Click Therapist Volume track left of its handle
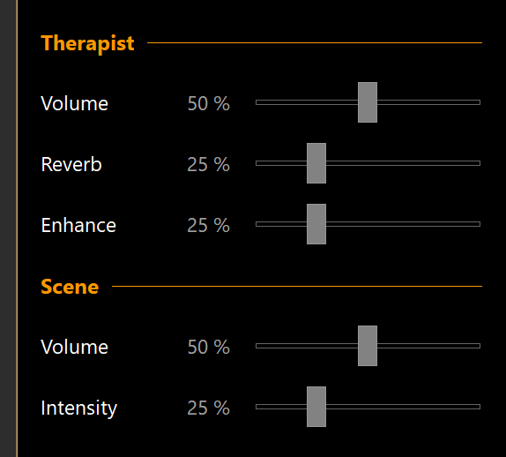Screen dimensions: 506x457 (307, 102)
